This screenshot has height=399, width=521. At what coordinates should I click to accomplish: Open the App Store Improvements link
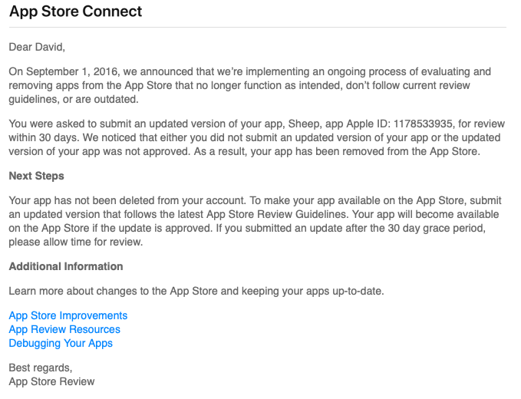pyautogui.click(x=68, y=315)
